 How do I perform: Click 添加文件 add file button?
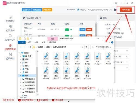tap(27, 10)
